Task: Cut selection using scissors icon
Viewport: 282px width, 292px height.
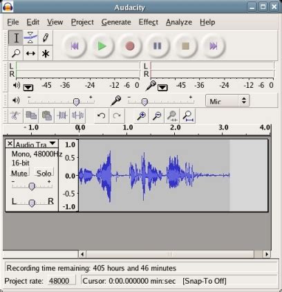Action: coord(15,116)
